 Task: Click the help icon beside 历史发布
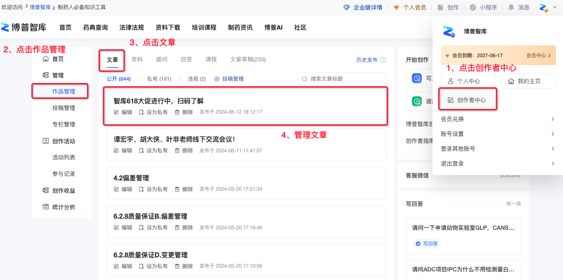point(383,60)
